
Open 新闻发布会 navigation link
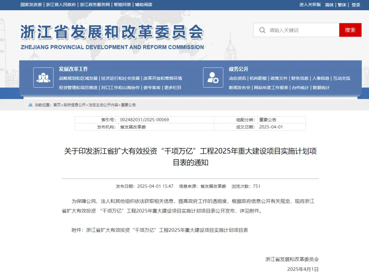click(x=240, y=88)
